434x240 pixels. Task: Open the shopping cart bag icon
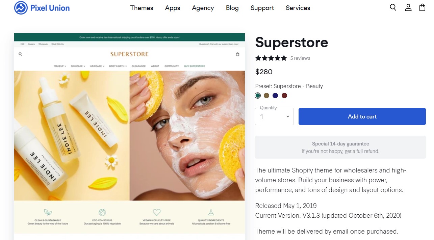click(x=422, y=7)
